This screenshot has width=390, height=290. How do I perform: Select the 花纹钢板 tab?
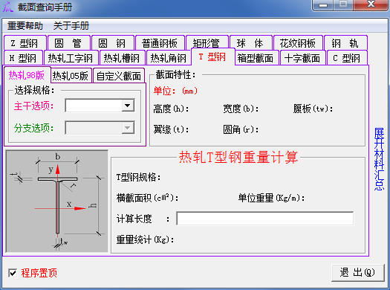tap(298, 43)
